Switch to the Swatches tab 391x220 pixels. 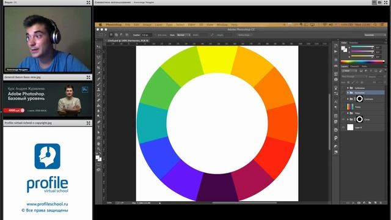(x=354, y=43)
